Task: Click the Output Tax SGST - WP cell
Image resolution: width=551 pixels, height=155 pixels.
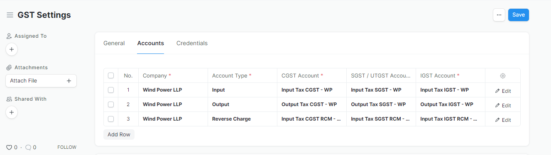Action: coord(381,104)
